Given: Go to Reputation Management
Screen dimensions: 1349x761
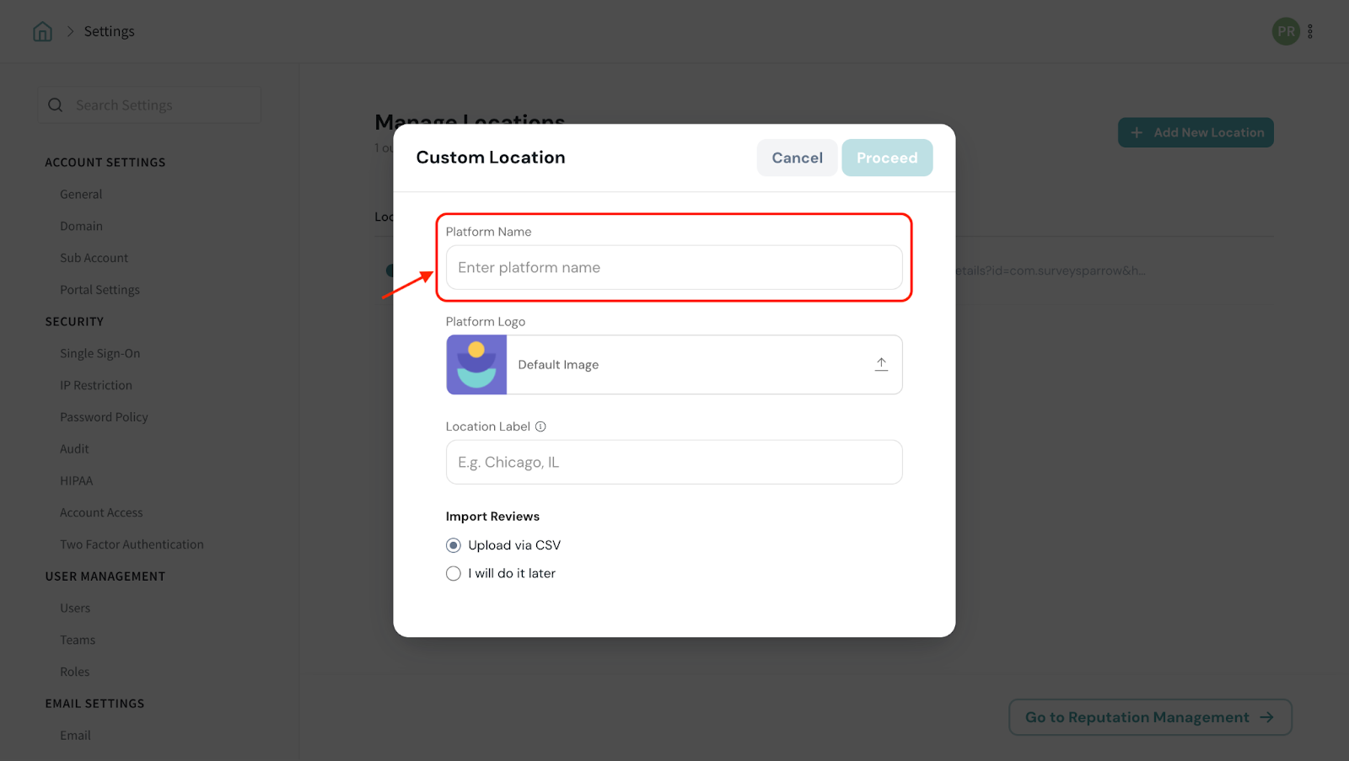Looking at the screenshot, I should point(1149,717).
